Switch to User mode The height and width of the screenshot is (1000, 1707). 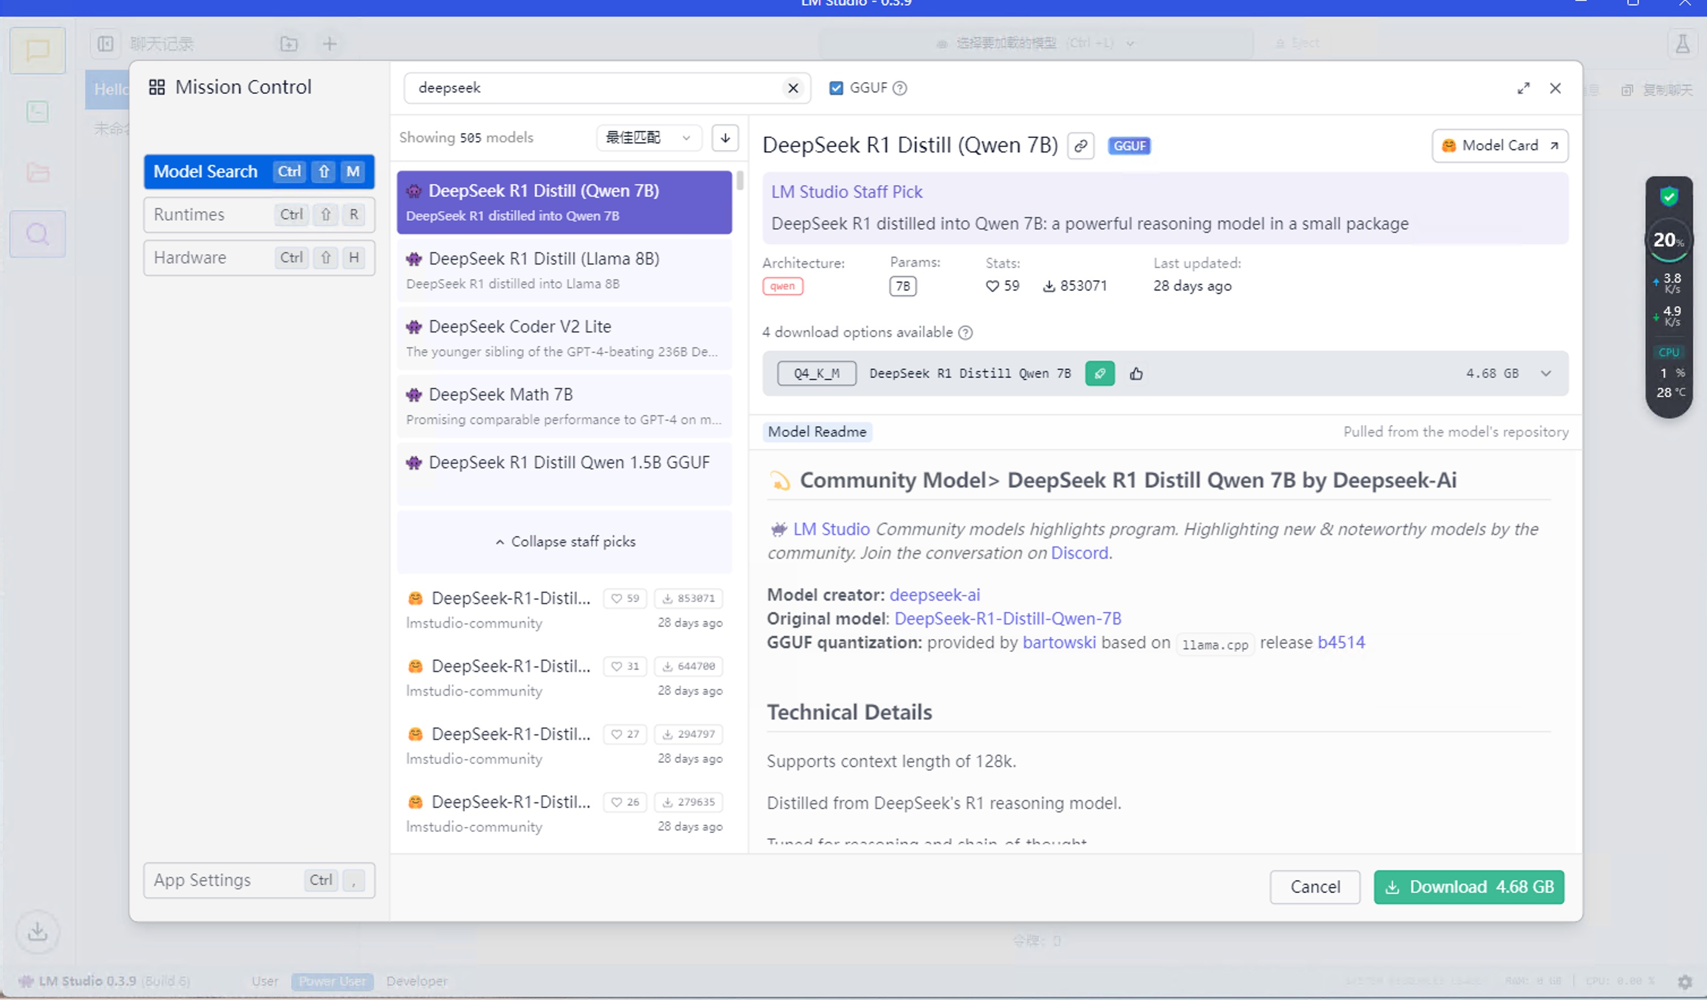(x=265, y=981)
